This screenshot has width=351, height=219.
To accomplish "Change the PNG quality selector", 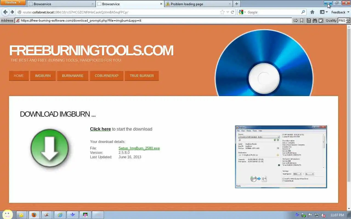I will [x=344, y=21].
